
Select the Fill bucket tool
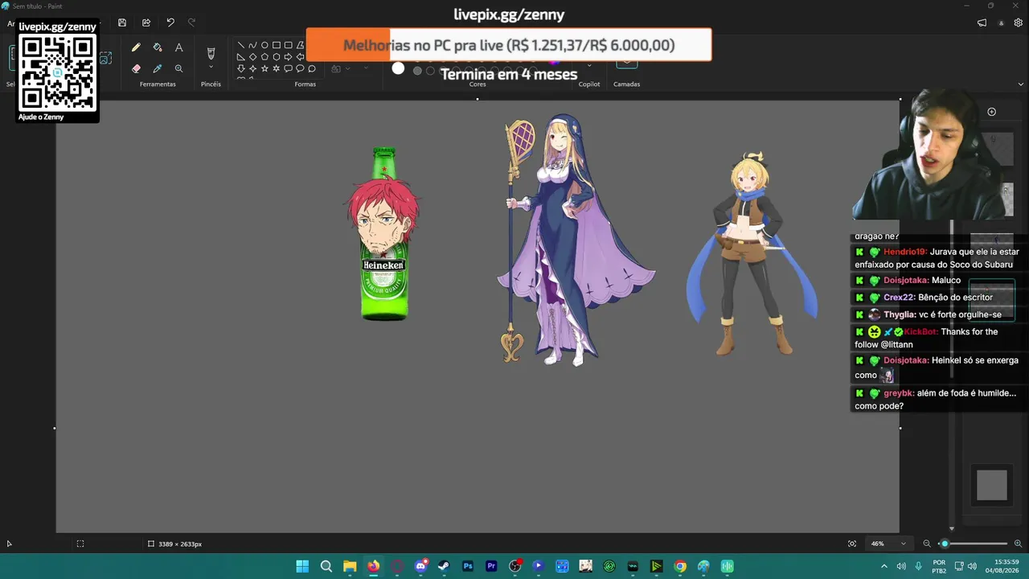pyautogui.click(x=158, y=48)
